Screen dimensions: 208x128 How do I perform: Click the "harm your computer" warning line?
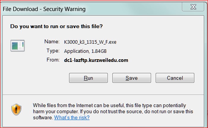coord(113,112)
